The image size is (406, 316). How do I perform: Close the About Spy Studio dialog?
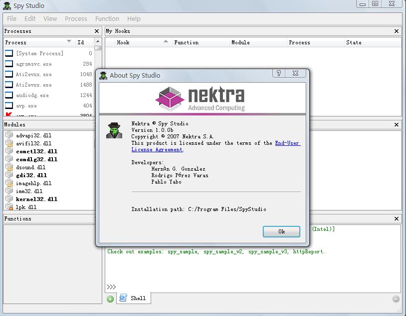coord(295,73)
